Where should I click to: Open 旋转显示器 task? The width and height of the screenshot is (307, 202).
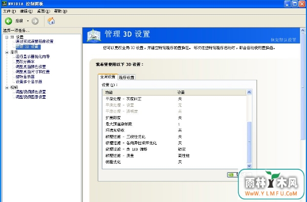point(25,77)
